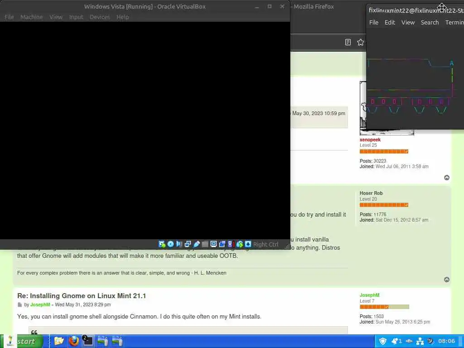Click the keyboard capture arrow icon beside Right Ctrl

pyautogui.click(x=248, y=244)
